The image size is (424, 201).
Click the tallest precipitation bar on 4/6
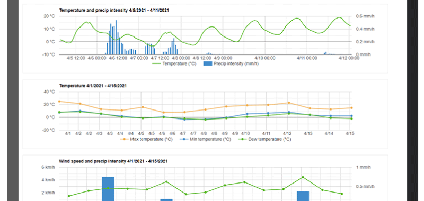(x=116, y=38)
